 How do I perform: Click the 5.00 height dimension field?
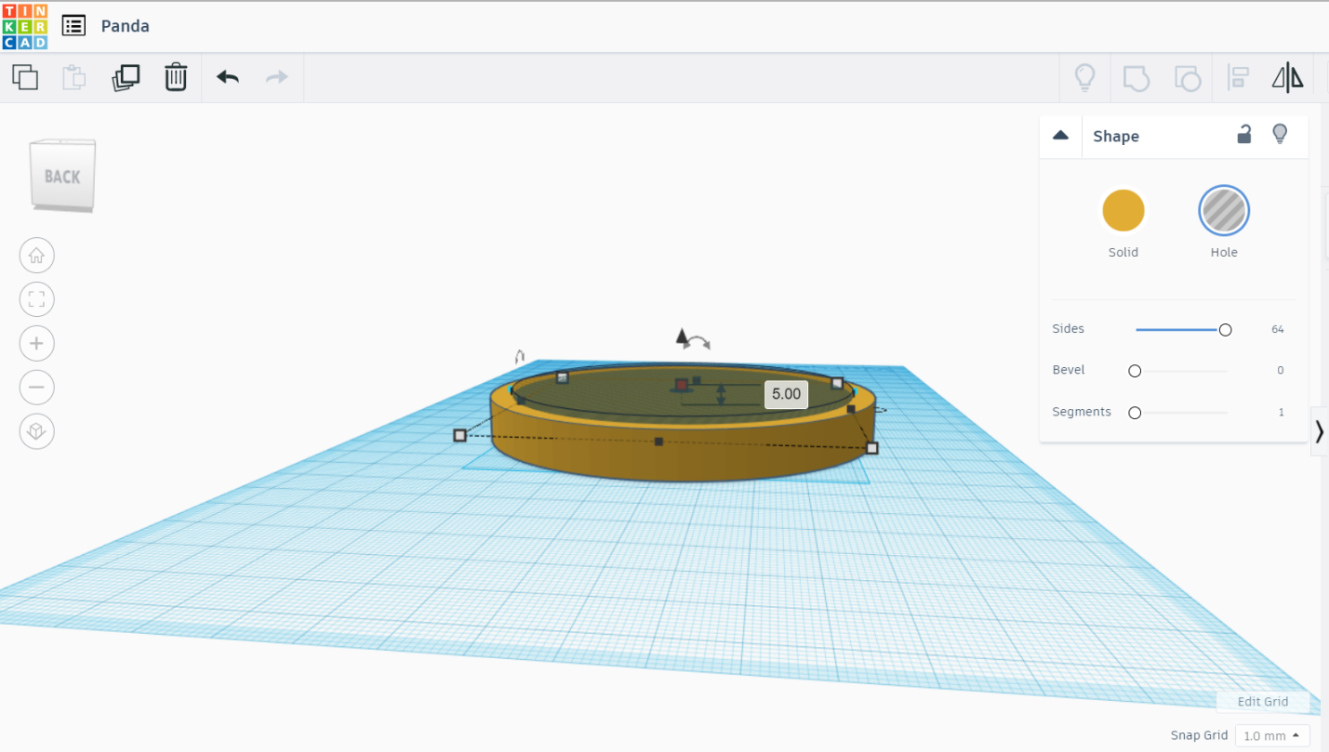(786, 394)
